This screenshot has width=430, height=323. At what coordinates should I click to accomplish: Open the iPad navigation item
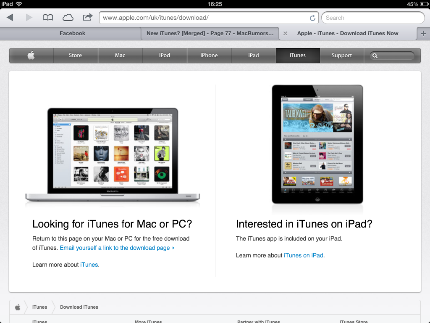[253, 55]
